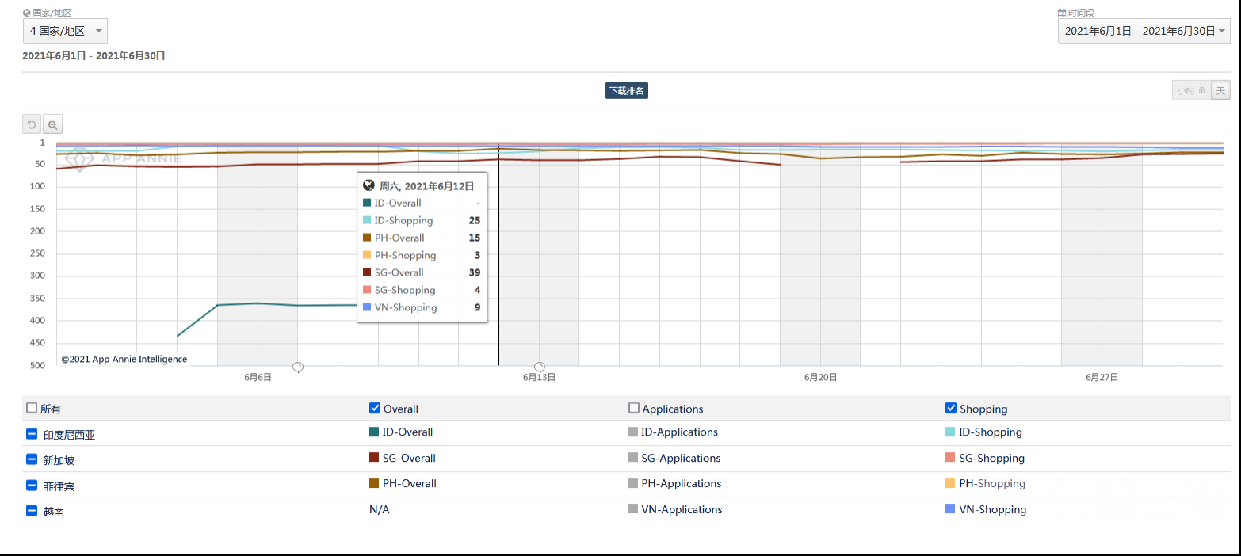Viewport: 1241px width, 556px height.
Task: Select the 小时 granularity option
Action: pyautogui.click(x=1190, y=90)
